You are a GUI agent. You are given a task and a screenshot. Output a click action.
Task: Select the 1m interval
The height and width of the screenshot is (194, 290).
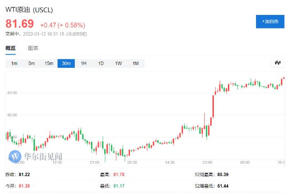pyautogui.click(x=14, y=63)
